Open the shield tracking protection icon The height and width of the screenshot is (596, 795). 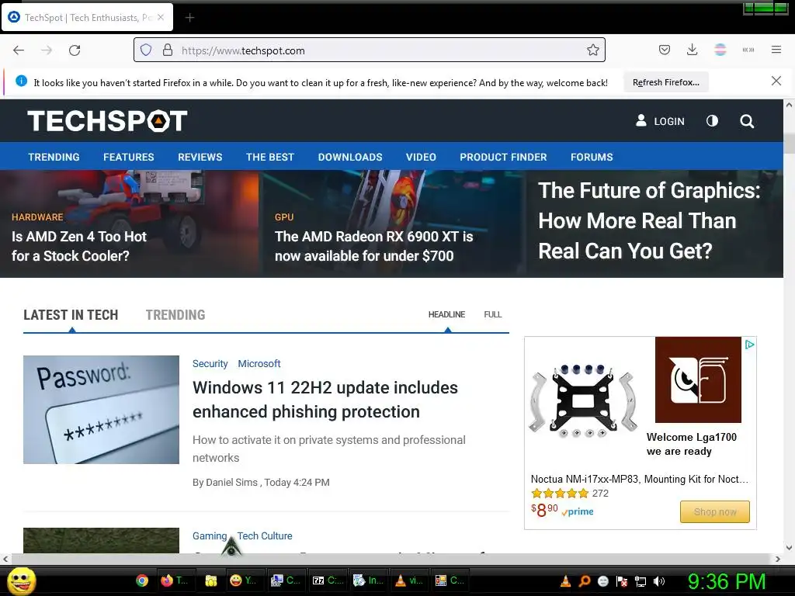(146, 50)
